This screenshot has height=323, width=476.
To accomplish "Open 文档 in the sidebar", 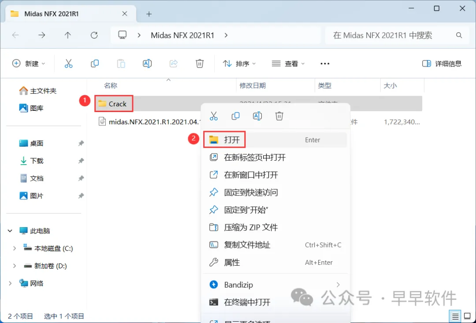I will pos(31,178).
